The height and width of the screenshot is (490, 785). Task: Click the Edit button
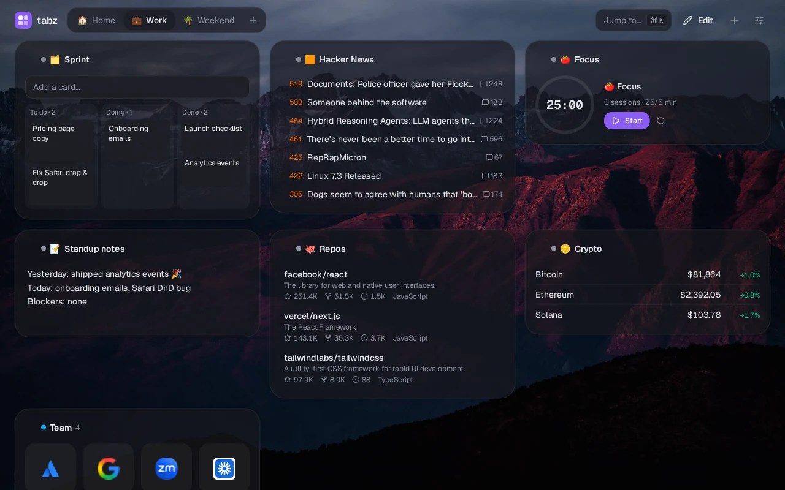click(698, 20)
